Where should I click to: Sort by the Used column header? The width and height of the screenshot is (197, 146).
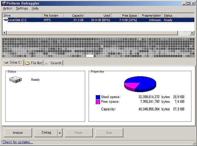coord(98,15)
